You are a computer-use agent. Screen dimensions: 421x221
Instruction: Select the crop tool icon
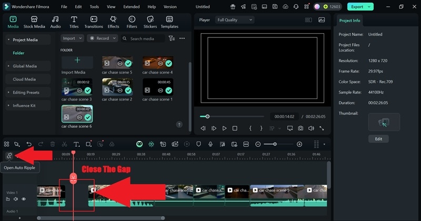coord(88,144)
